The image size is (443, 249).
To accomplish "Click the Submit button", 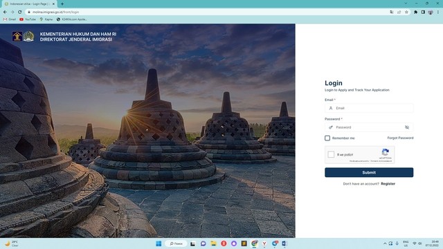I will [x=369, y=172].
